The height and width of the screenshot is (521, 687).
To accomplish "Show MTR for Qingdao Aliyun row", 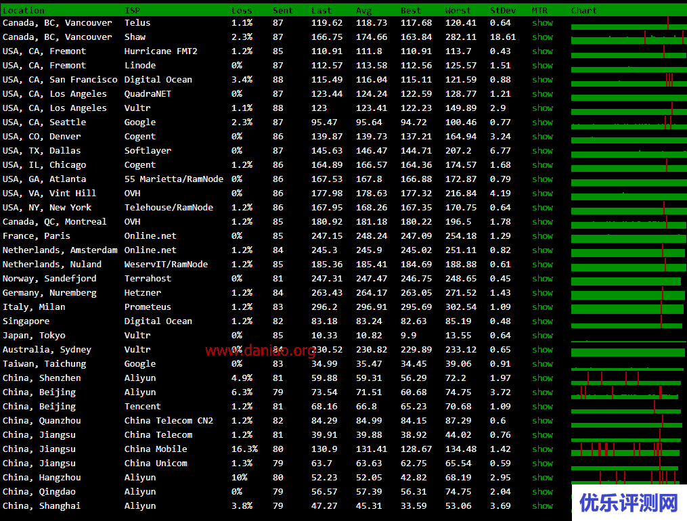I will point(542,492).
